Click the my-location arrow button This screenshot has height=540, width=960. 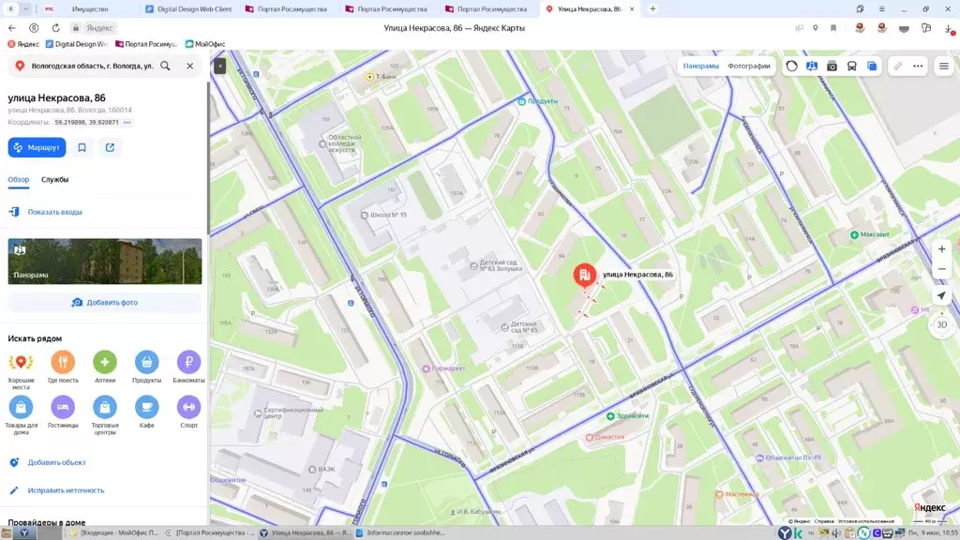tap(941, 296)
